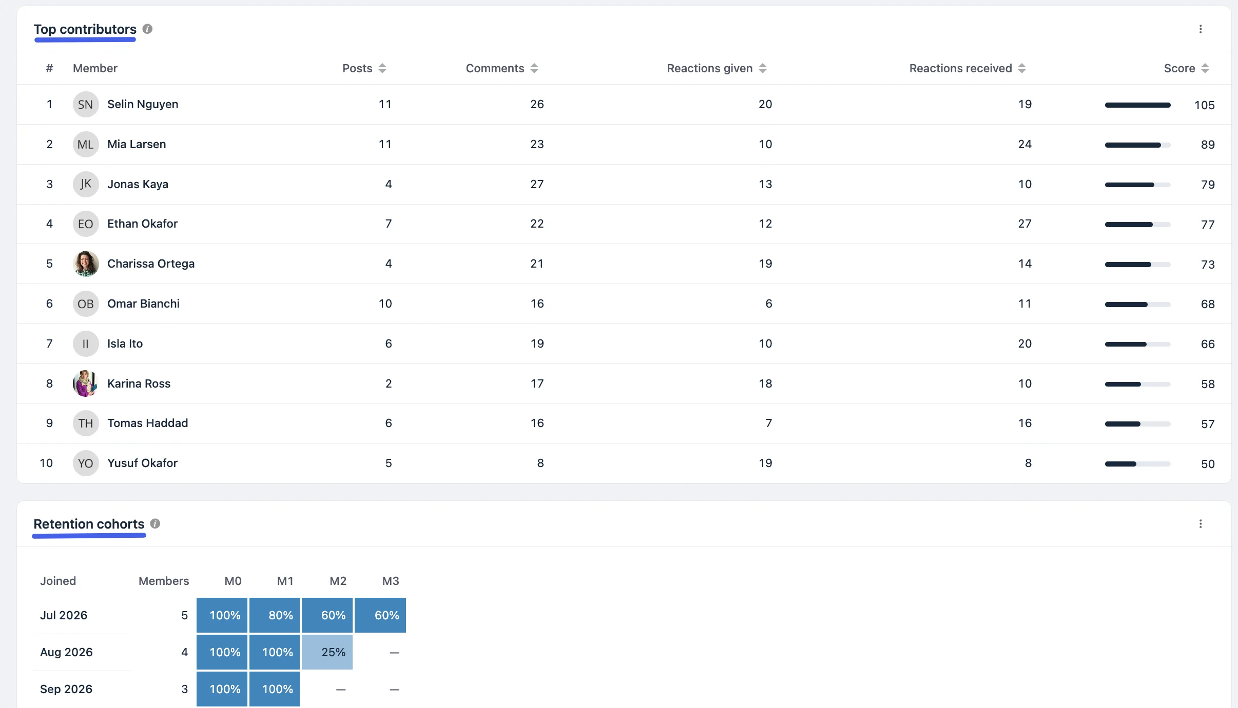This screenshot has height=708, width=1238.
Task: Sort by Reactions given arrows
Action: click(x=763, y=68)
